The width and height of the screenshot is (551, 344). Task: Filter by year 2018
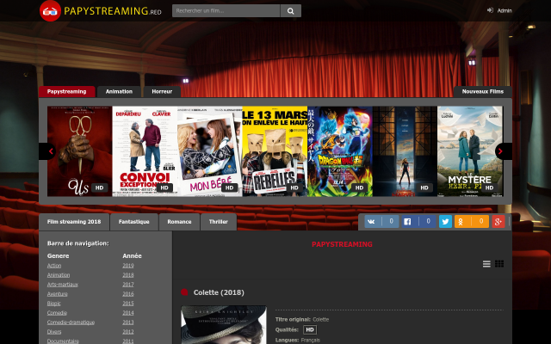tap(128, 275)
